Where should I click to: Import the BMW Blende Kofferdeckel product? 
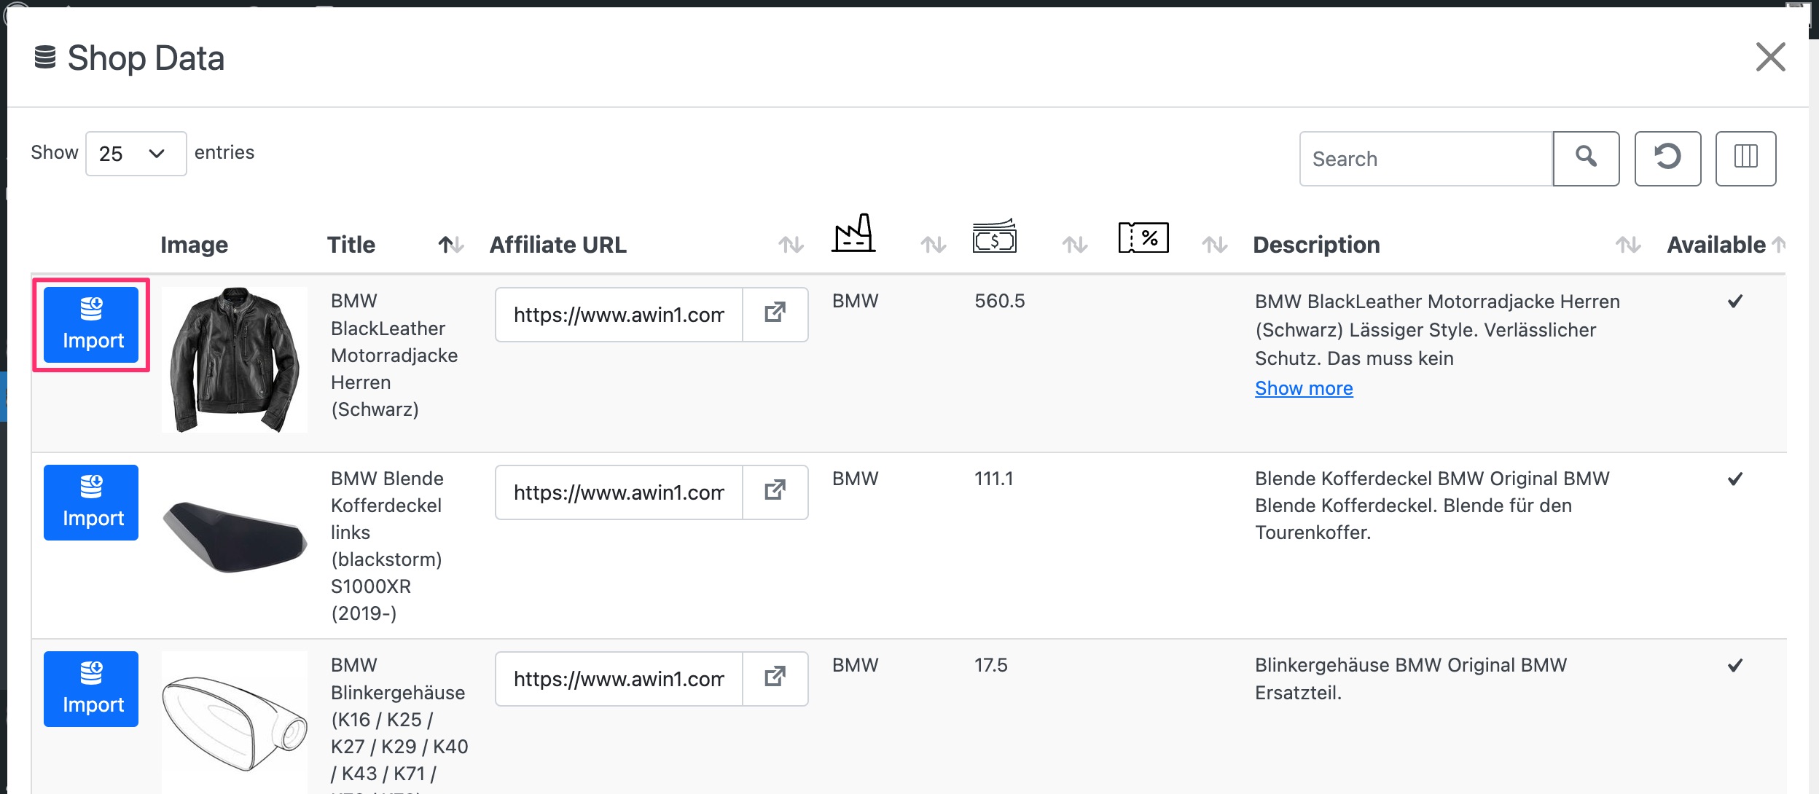(91, 503)
